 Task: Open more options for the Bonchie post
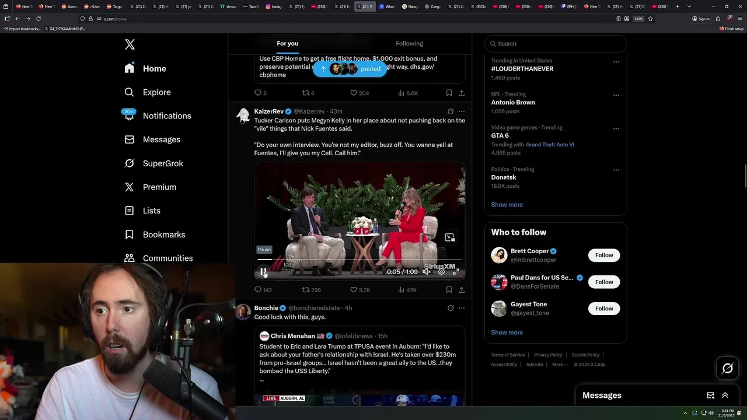462,308
